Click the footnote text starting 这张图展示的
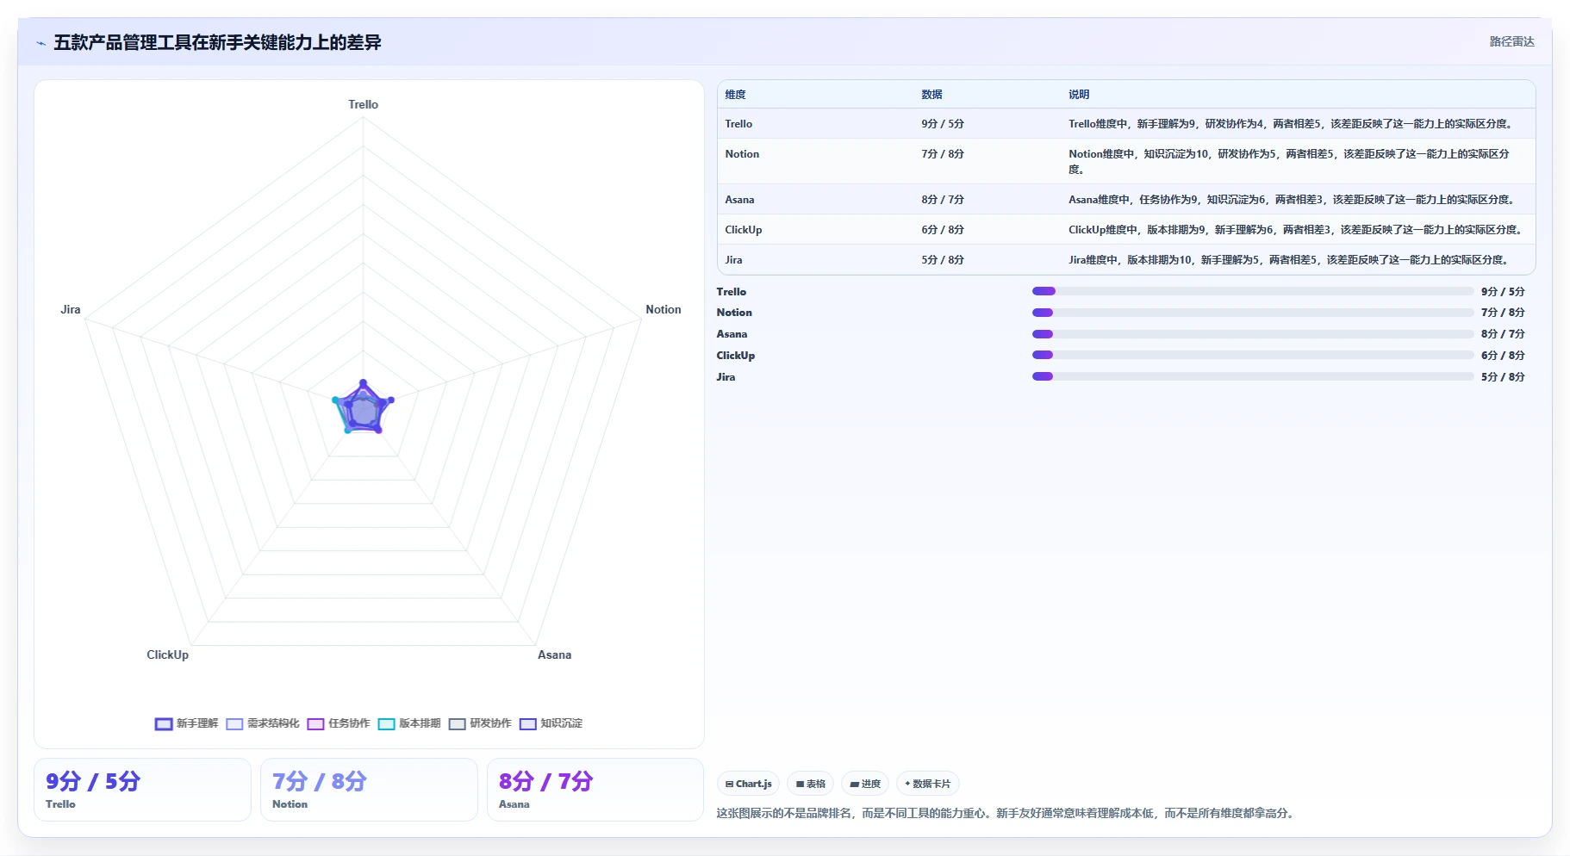Image resolution: width=1570 pixels, height=856 pixels. tap(1006, 814)
